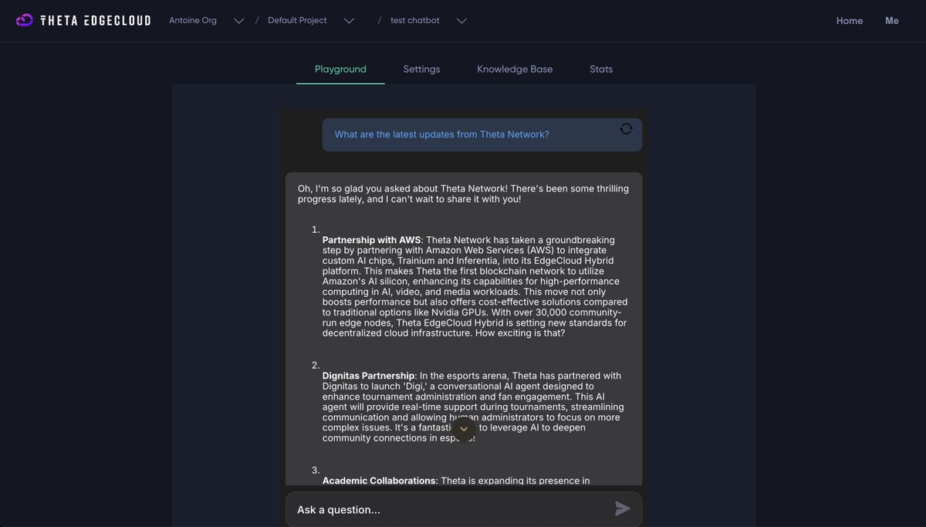The image size is (926, 527).
Task: Jump to the latest message with the down arrow
Action: [464, 428]
